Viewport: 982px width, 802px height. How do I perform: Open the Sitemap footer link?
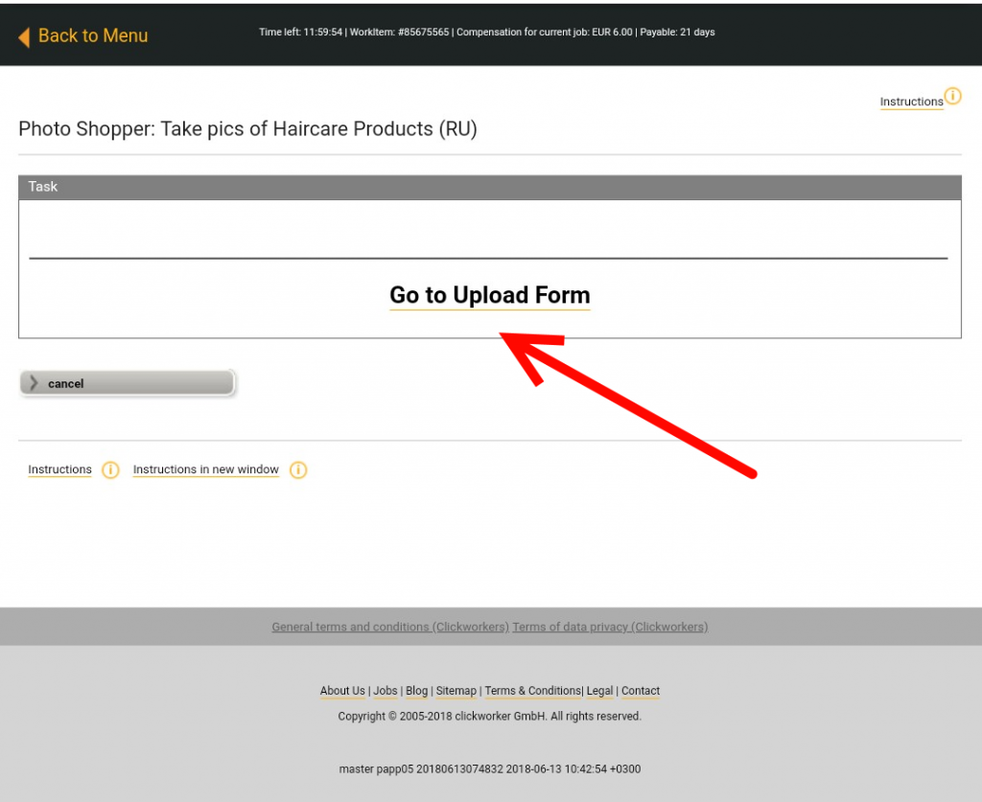[x=456, y=691]
